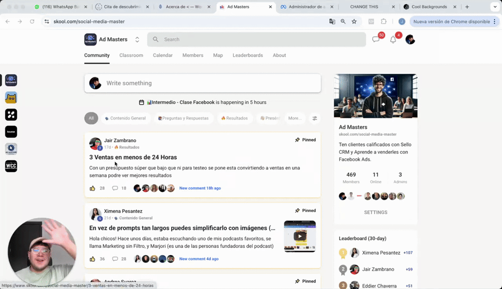This screenshot has width=502, height=289.
Task: Filter by Preguntas y Respuestas
Action: point(183,118)
